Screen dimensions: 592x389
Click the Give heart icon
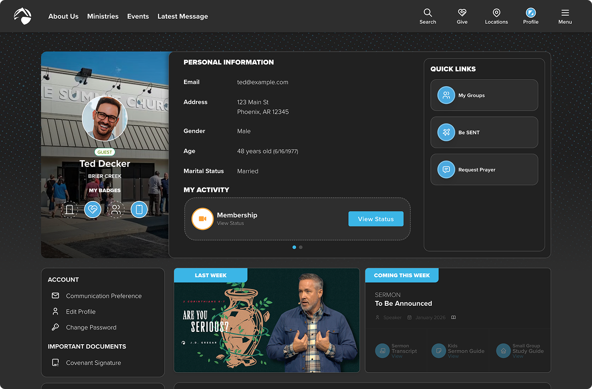(462, 13)
